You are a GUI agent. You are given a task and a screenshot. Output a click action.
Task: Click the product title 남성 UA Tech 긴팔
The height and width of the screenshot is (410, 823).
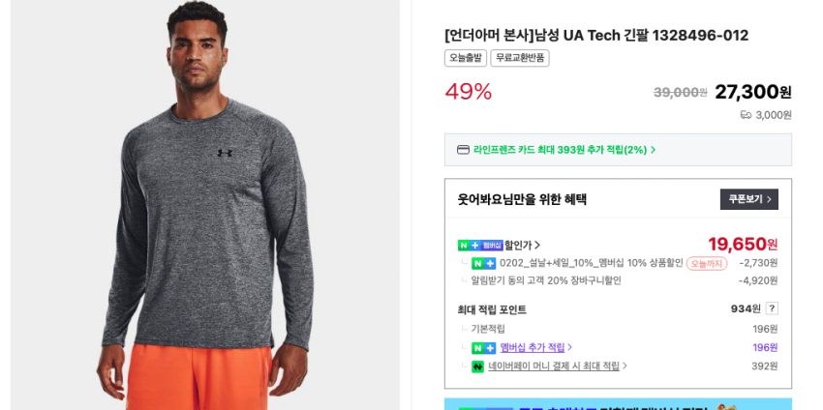595,35
